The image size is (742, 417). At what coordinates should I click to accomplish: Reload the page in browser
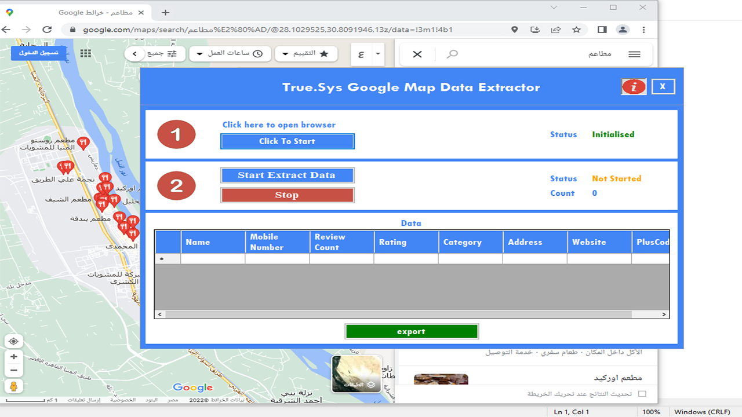[x=48, y=30]
